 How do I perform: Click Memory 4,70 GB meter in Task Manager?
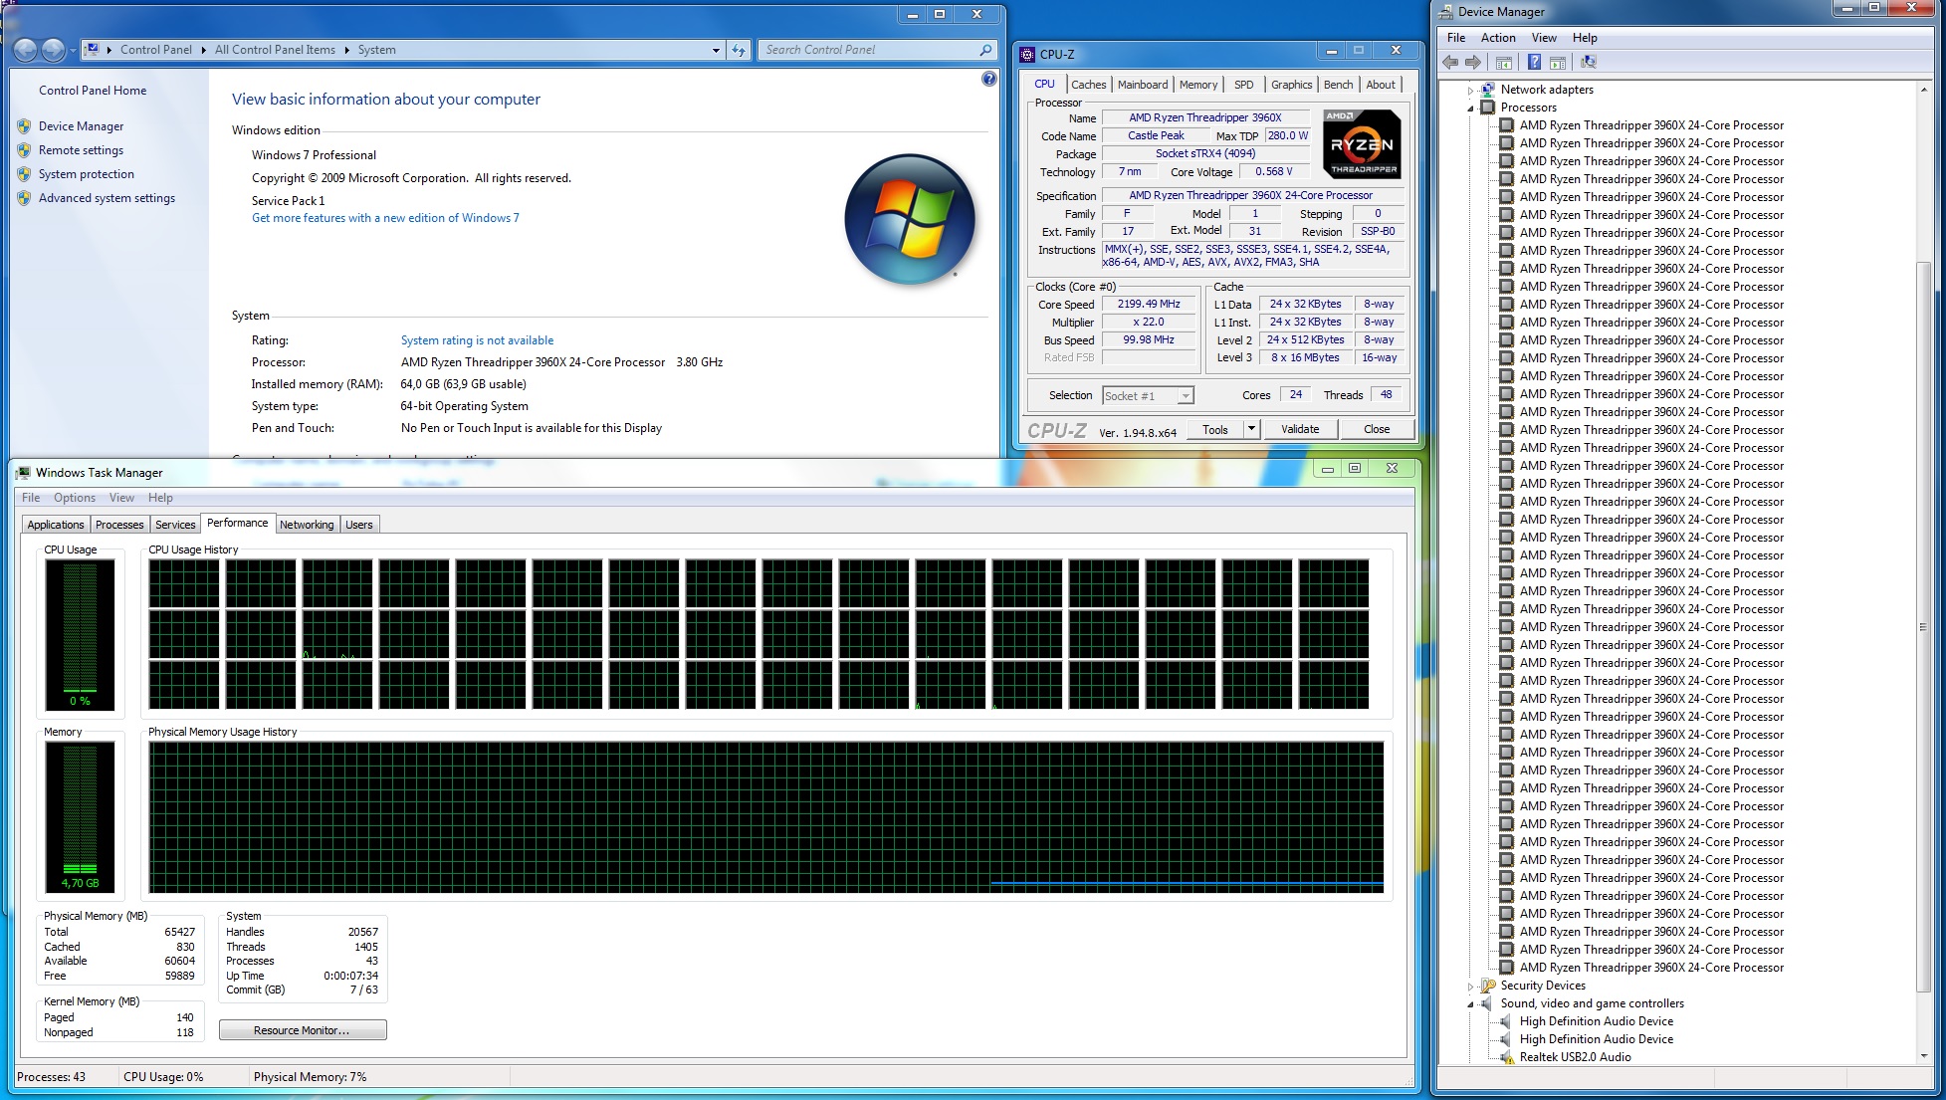click(x=80, y=816)
